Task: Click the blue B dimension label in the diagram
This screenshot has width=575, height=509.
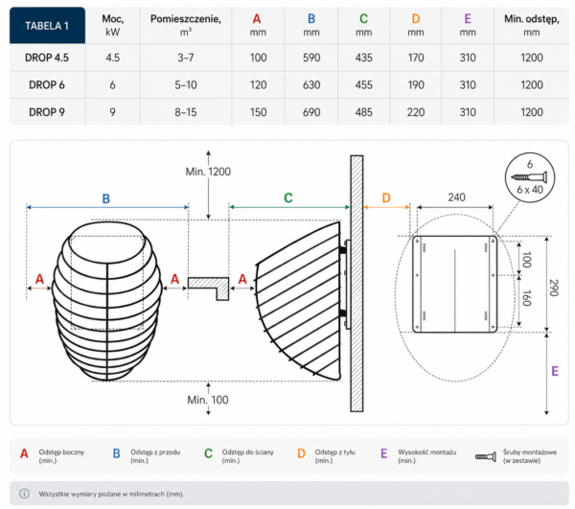Action: pyautogui.click(x=106, y=198)
